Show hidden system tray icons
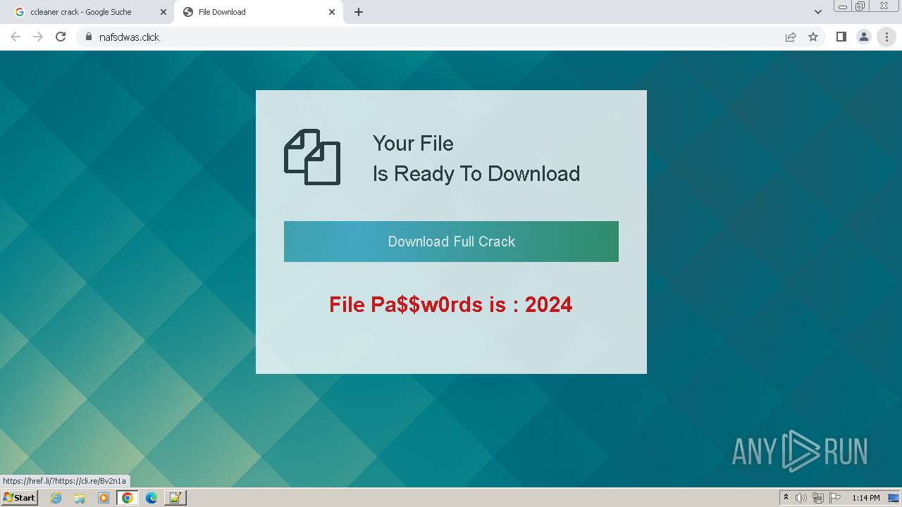 (786, 498)
